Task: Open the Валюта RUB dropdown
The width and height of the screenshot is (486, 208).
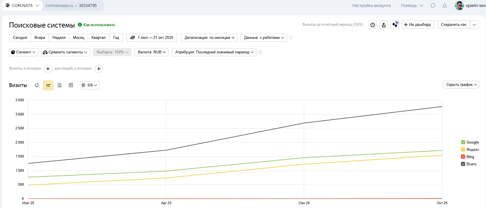Action: point(151,52)
